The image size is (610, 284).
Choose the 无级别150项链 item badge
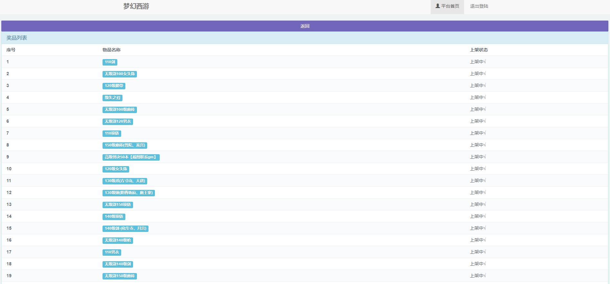point(118,205)
